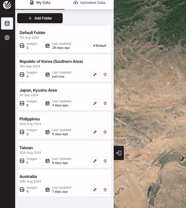Delete the Austrailia folder
Viewport: 186px width, 208px height.
(x=105, y=190)
